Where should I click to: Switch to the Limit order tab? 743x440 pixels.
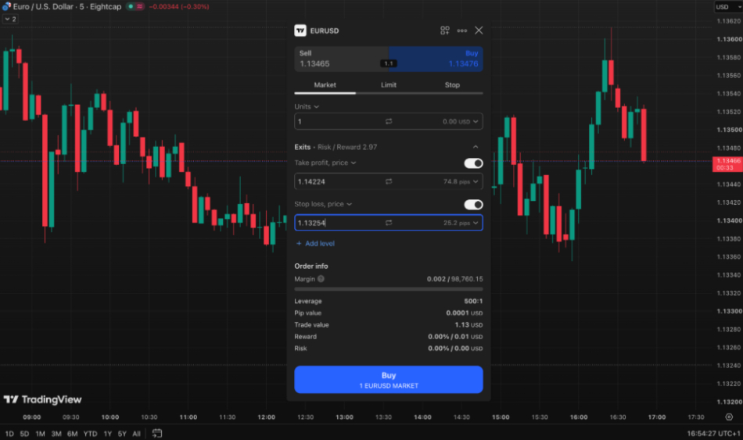pos(389,85)
